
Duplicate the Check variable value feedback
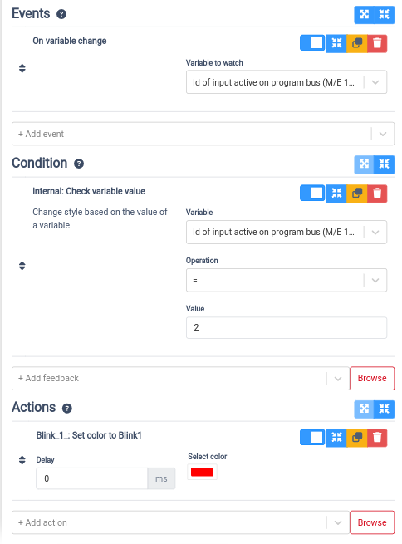point(357,194)
